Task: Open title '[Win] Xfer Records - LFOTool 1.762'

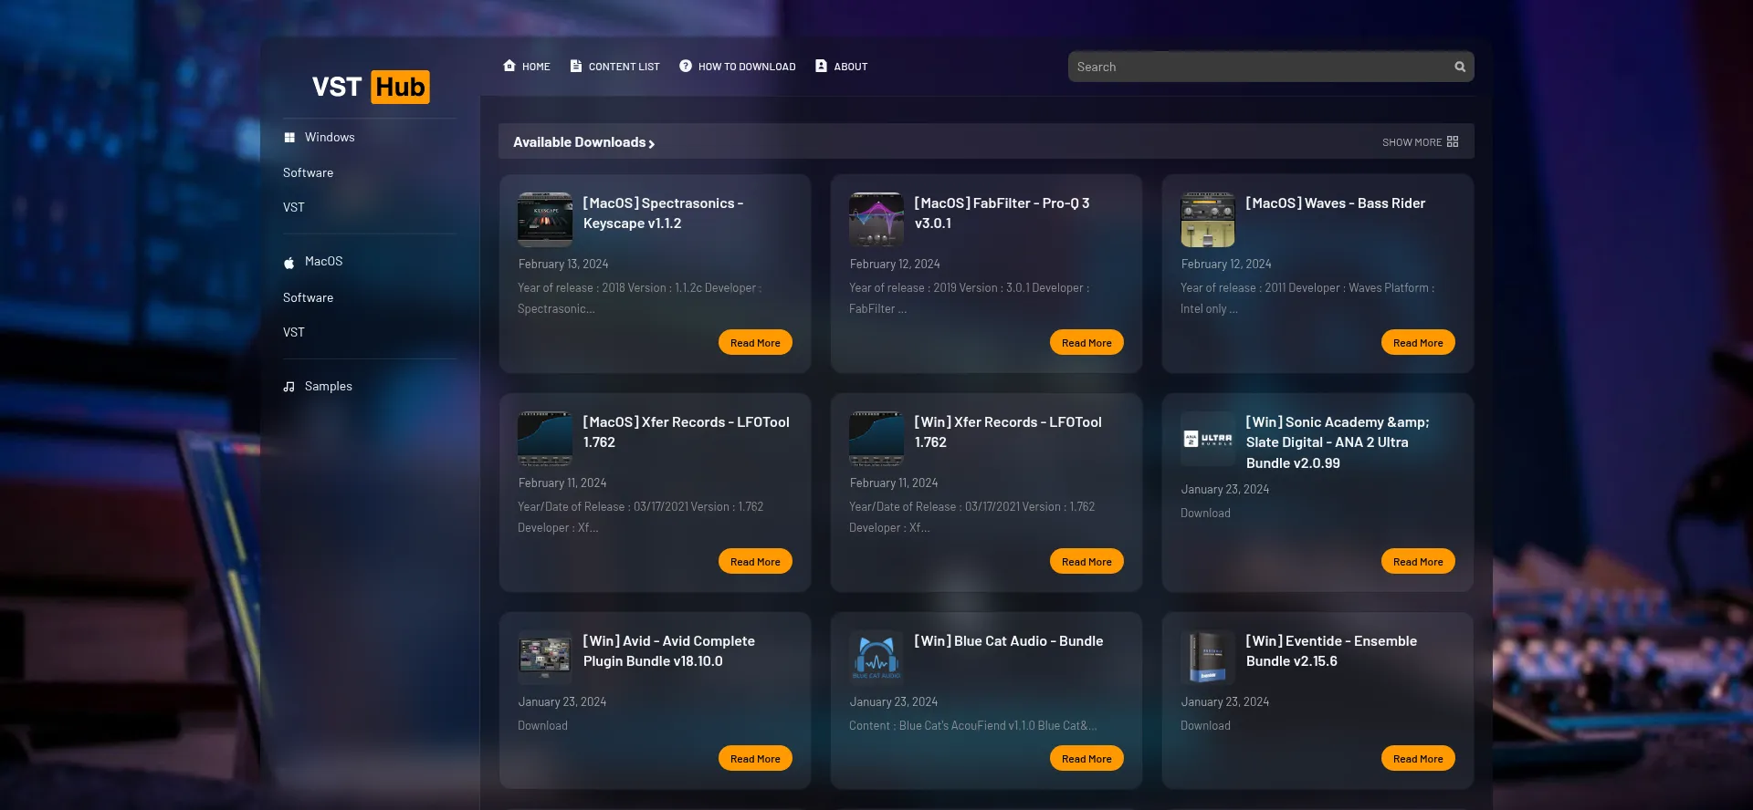Action: pos(1008,432)
